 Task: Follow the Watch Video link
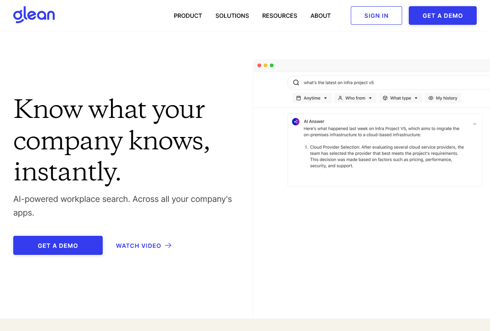click(144, 245)
